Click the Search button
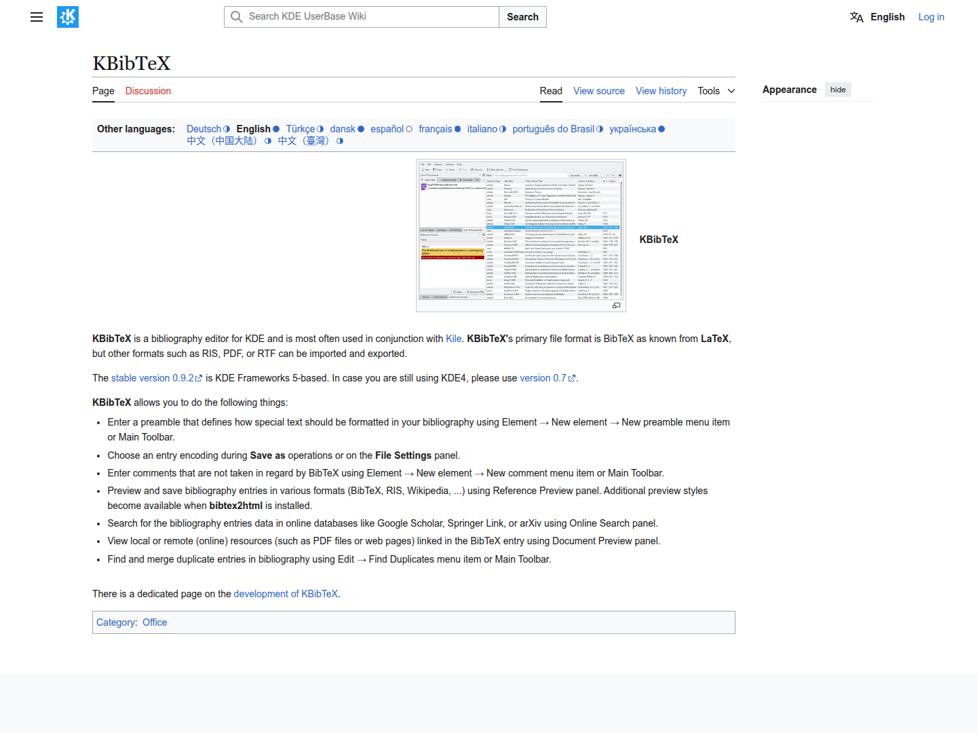Image resolution: width=977 pixels, height=733 pixels. point(522,17)
